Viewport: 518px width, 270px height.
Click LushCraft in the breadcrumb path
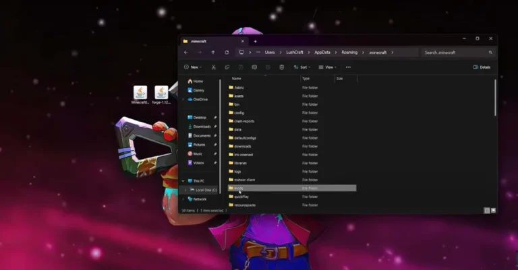295,53
